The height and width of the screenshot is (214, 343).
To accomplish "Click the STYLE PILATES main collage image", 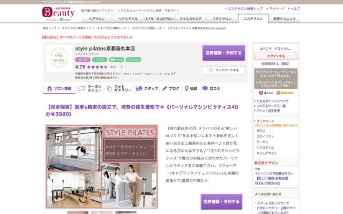I will pos(102,166).
